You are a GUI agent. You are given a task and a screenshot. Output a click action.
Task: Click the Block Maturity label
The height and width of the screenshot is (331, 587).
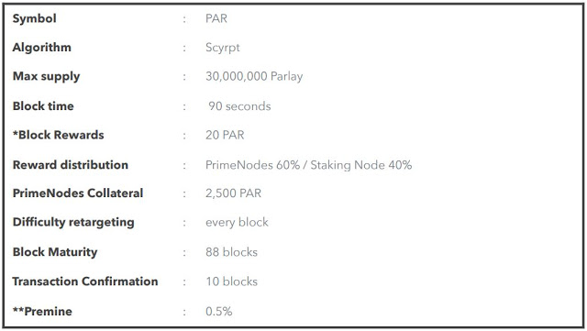(x=55, y=252)
